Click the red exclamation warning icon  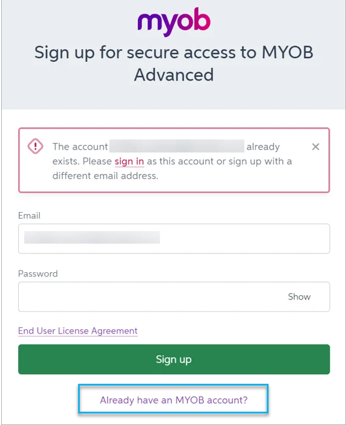click(35, 146)
